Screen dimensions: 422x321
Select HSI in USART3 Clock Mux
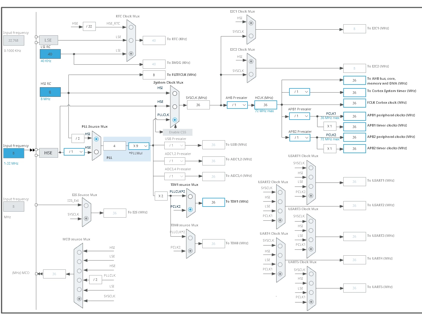pos(311,230)
